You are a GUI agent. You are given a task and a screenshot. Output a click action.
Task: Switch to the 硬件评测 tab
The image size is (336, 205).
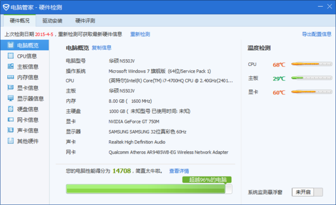coord(85,21)
